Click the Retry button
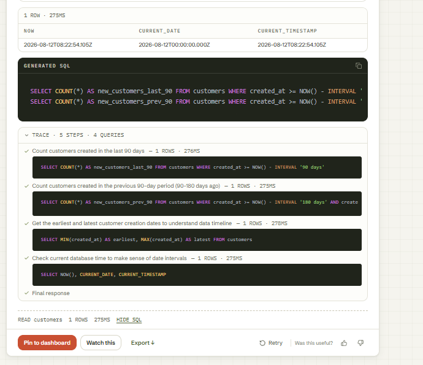Image resolution: width=423 pixels, height=365 pixels. pos(271,343)
